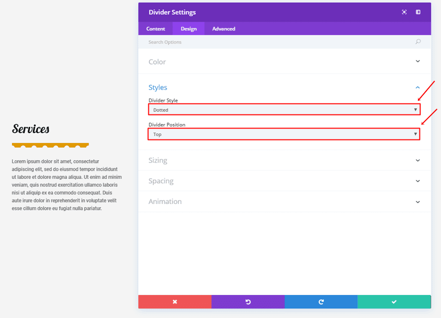Collapse the Styles section chevron

coord(418,87)
